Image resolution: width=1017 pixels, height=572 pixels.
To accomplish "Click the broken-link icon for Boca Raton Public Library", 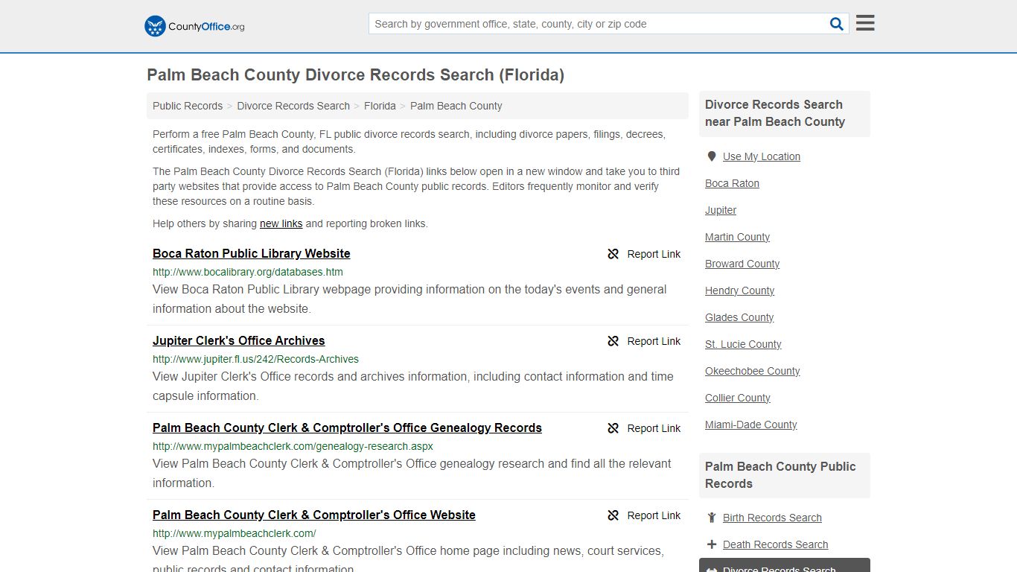I will [613, 254].
